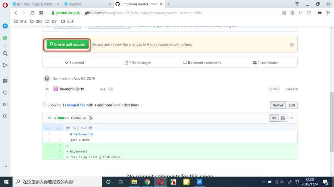
Task: Open the Speed Dial grid icon in toolbar
Action: click(41, 13)
